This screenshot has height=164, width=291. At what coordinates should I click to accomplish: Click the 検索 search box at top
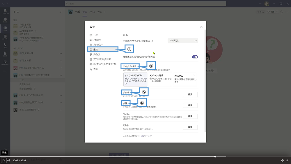[x=145, y=3]
